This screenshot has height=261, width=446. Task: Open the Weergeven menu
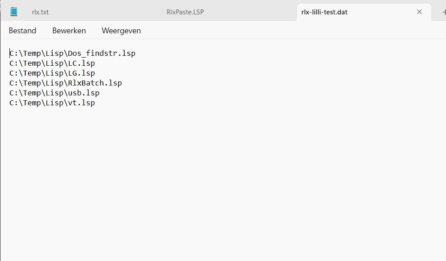point(121,31)
